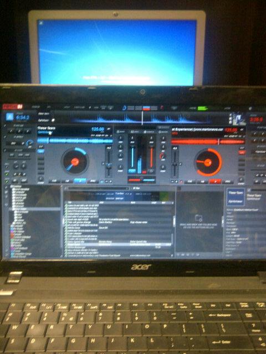Toggle the lower green checkmark in the left panel

point(7,181)
